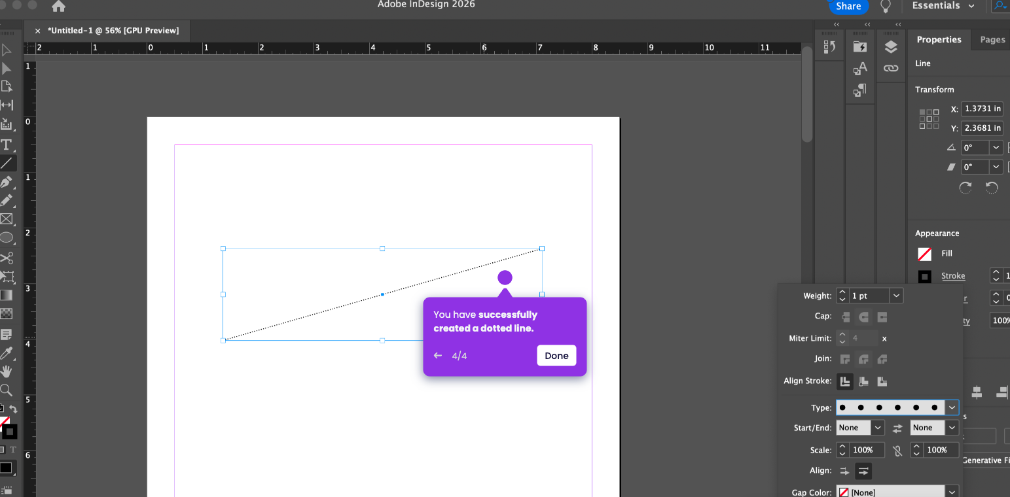Open the Layers panel icon
The width and height of the screenshot is (1010, 497).
891,47
